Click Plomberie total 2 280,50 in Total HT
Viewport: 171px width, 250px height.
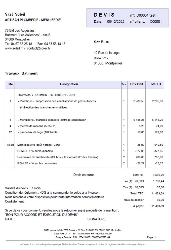pyautogui.click(x=157, y=101)
